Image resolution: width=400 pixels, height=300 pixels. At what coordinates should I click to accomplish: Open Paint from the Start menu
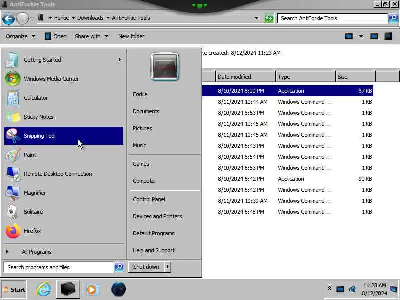[64, 155]
